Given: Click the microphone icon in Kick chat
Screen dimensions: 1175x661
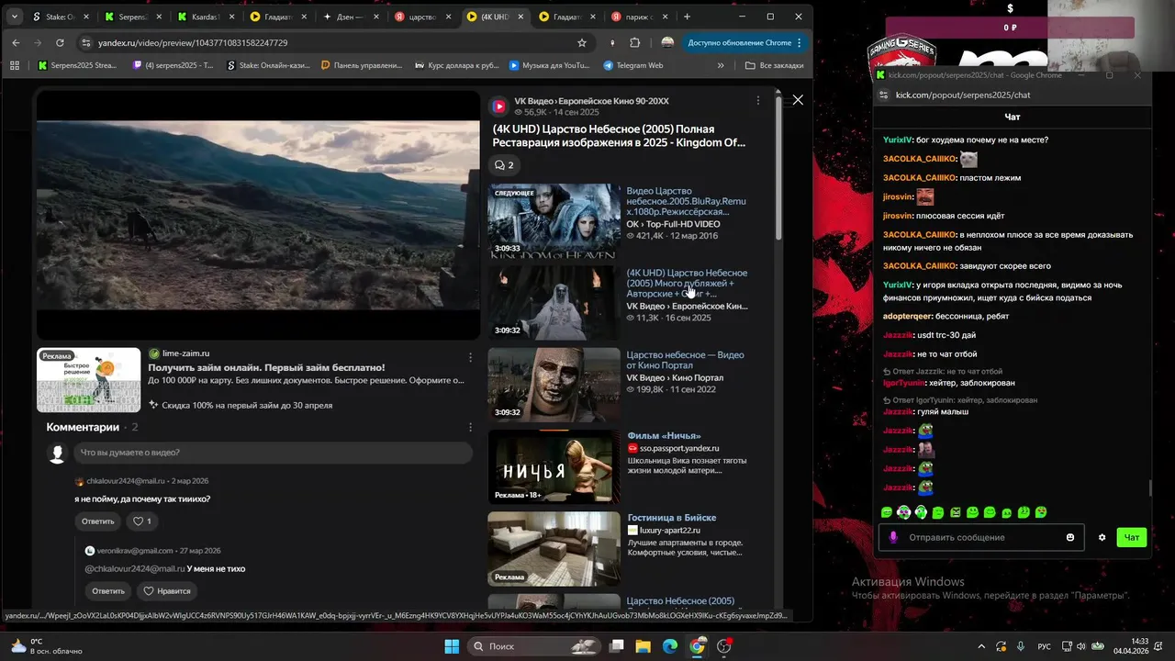Looking at the screenshot, I should 893,537.
